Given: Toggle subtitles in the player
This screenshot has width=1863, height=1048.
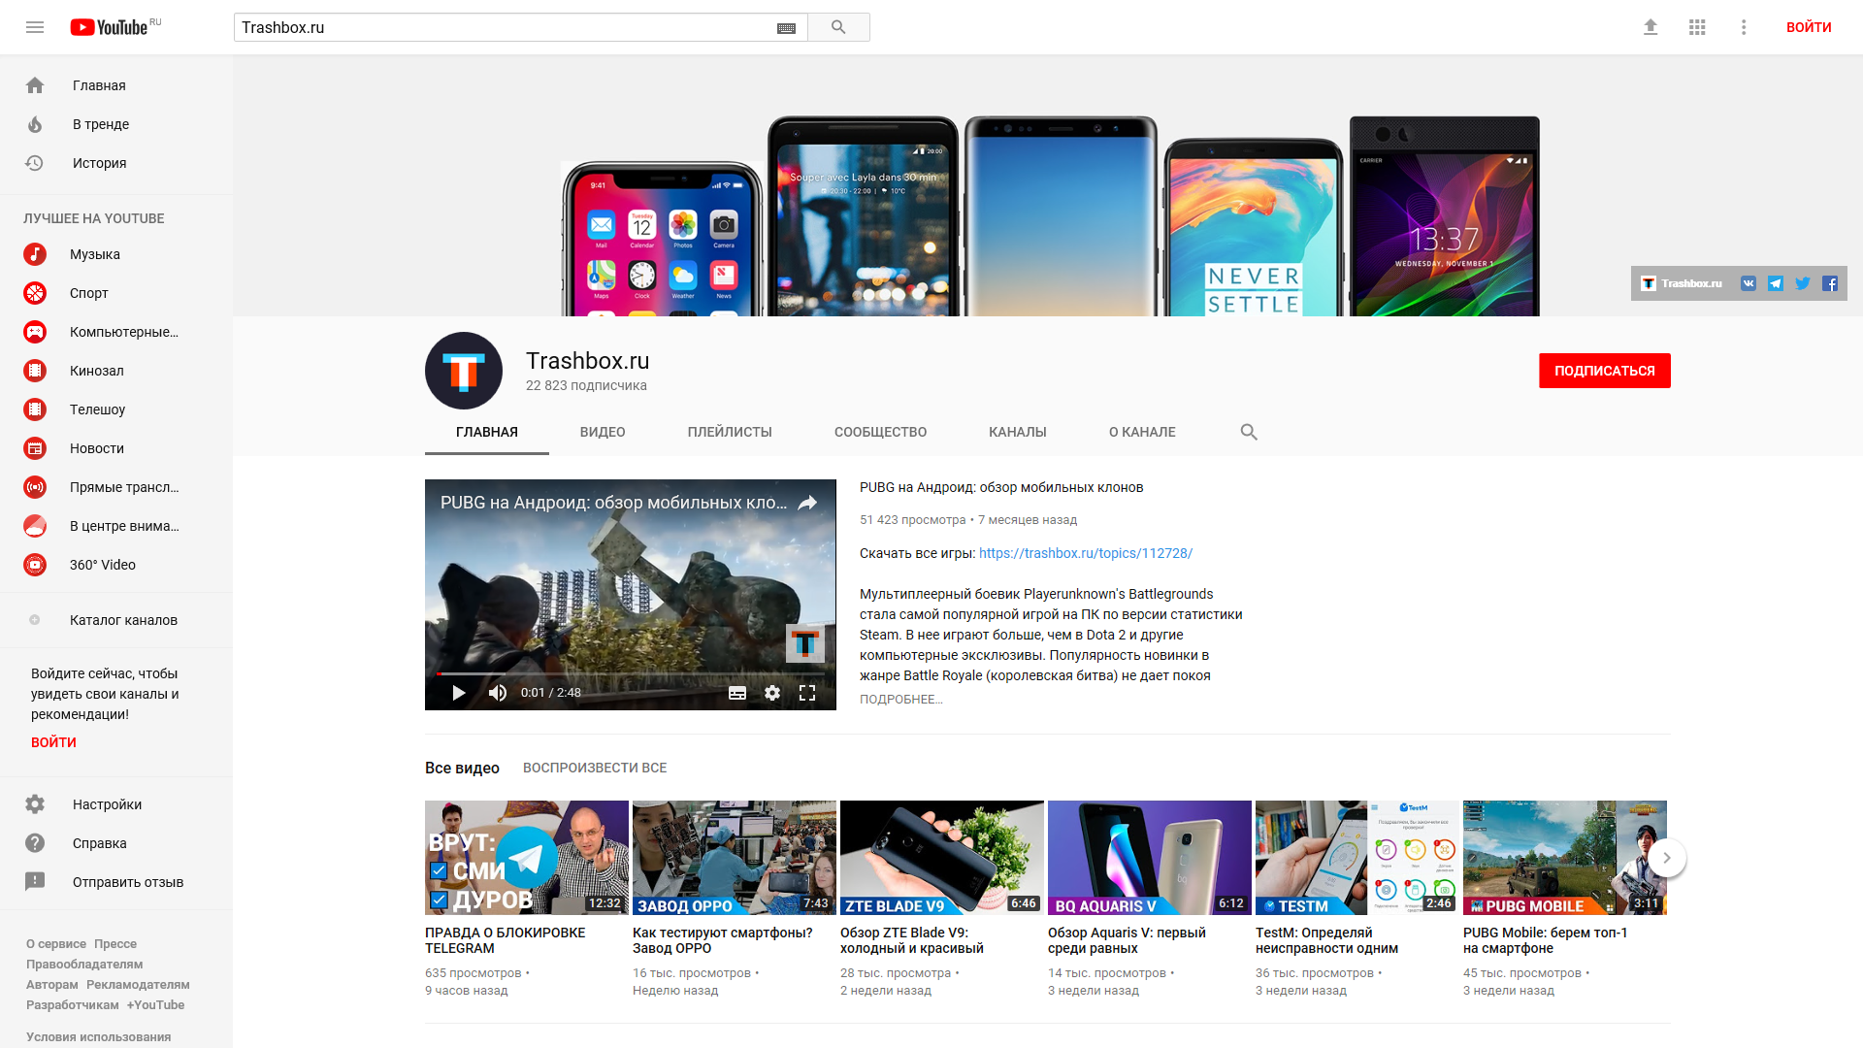Looking at the screenshot, I should pos(737,693).
